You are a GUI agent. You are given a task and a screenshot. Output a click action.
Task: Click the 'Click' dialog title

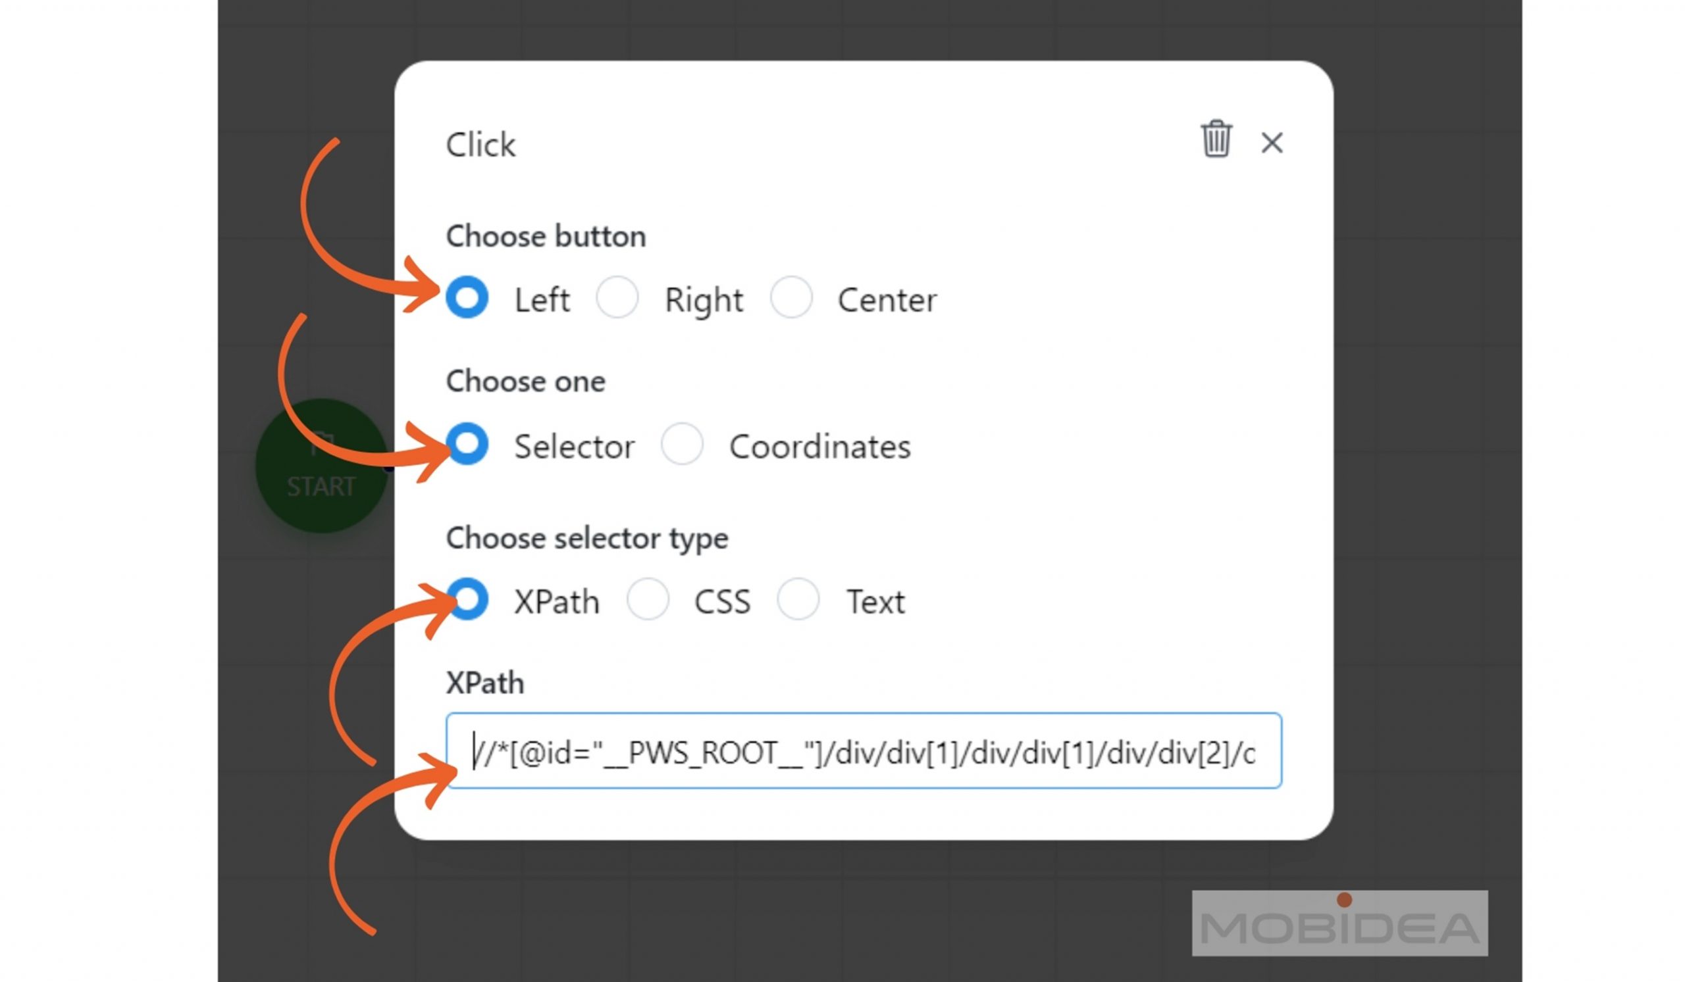480,144
